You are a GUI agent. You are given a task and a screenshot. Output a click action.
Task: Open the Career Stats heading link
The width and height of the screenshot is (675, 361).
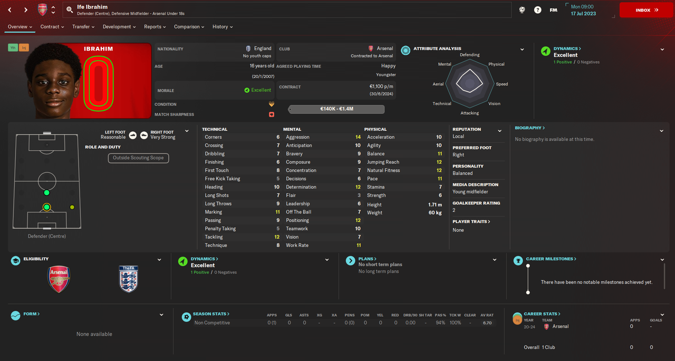pos(542,314)
